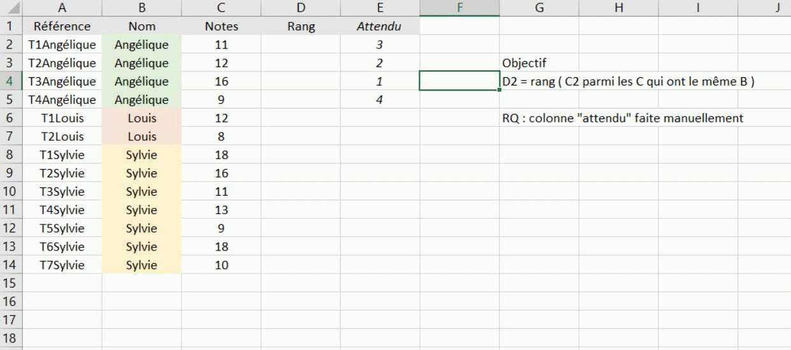Click the T1Louis reference cell
Image resolution: width=791 pixels, height=350 pixels.
pyautogui.click(x=62, y=119)
